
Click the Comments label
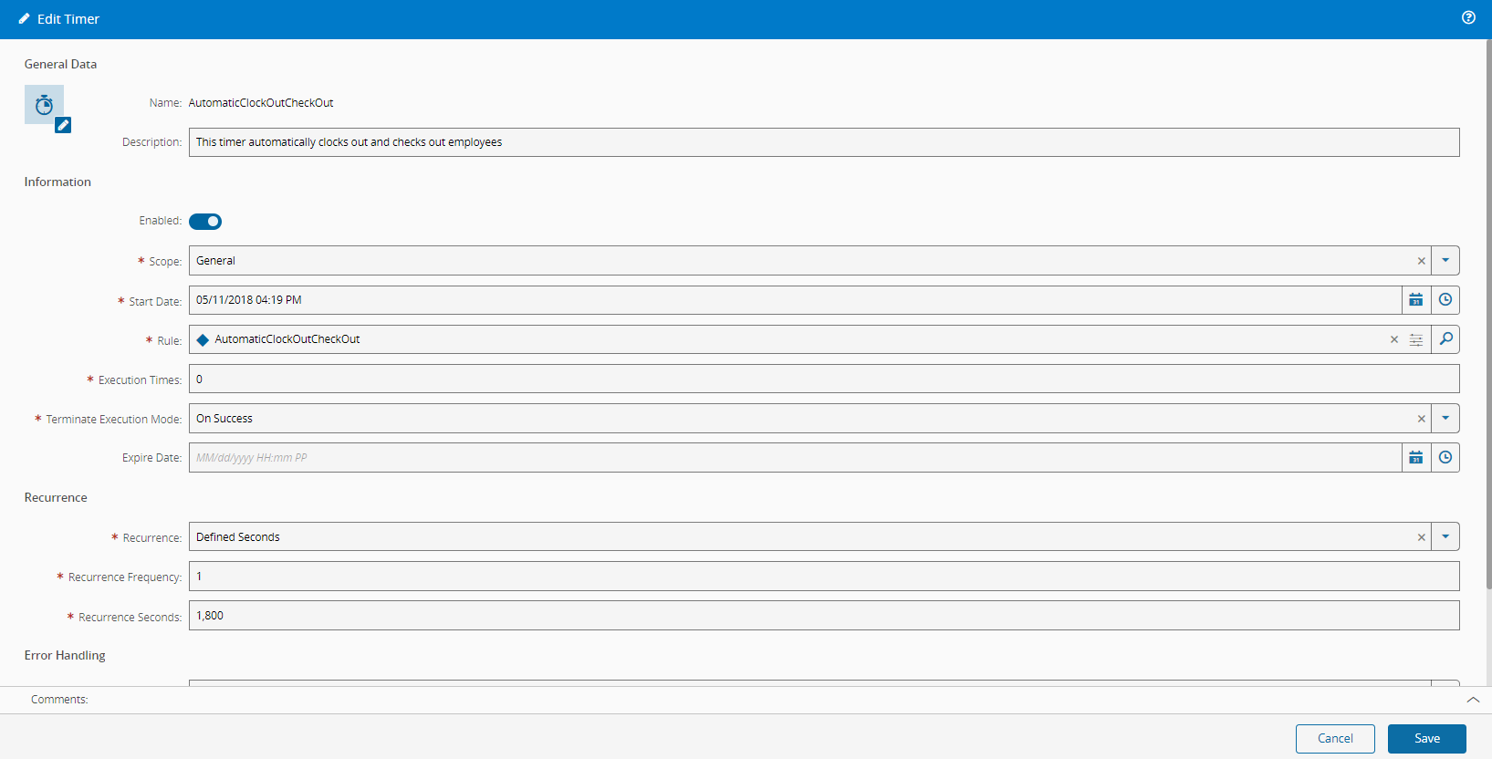tap(59, 700)
